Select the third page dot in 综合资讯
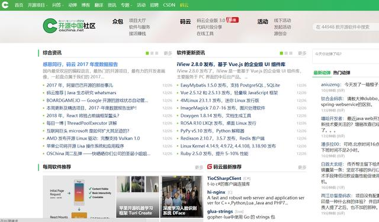This screenshot has width=379, height=222. click(156, 53)
